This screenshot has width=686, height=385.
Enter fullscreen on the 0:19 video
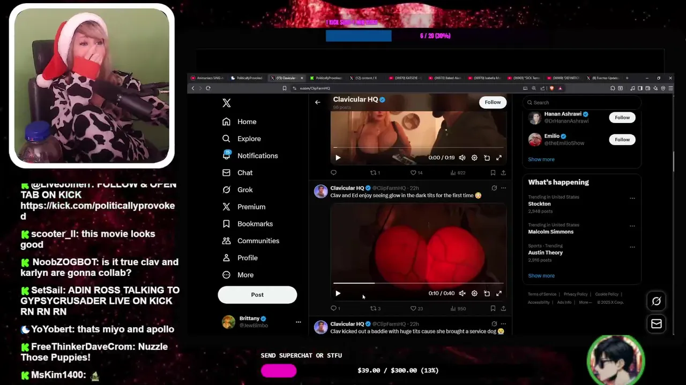[x=499, y=158]
